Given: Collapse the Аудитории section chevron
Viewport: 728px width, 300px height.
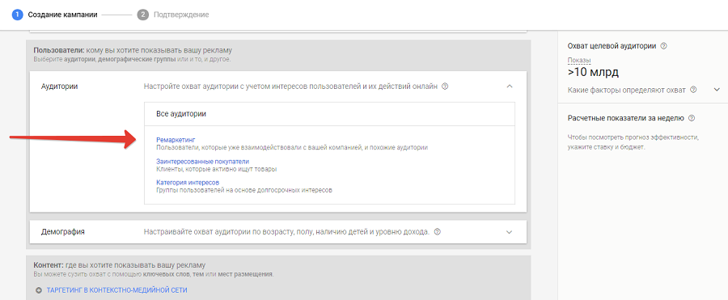Looking at the screenshot, I should 510,87.
